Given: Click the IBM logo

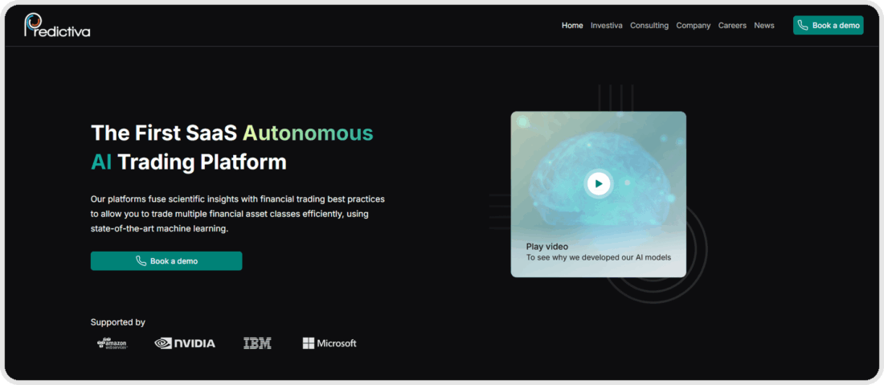Looking at the screenshot, I should (x=257, y=343).
